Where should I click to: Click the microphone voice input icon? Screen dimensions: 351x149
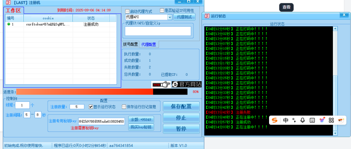pyautogui.click(x=303, y=120)
